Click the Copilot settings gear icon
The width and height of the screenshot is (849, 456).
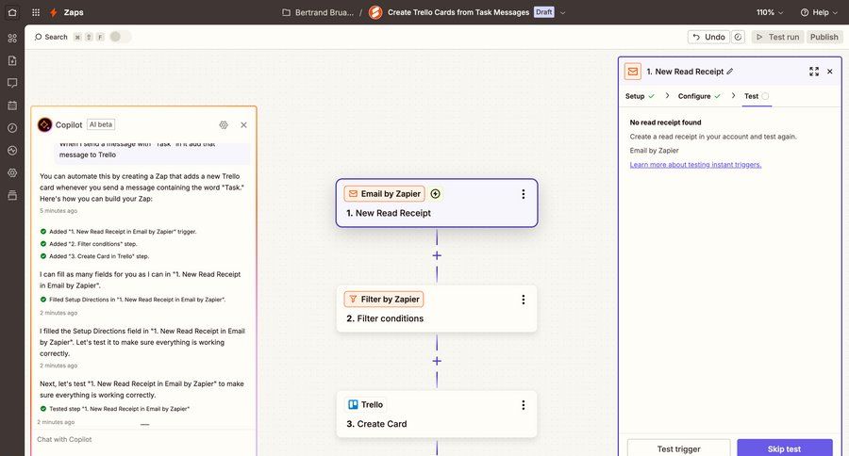coord(224,124)
